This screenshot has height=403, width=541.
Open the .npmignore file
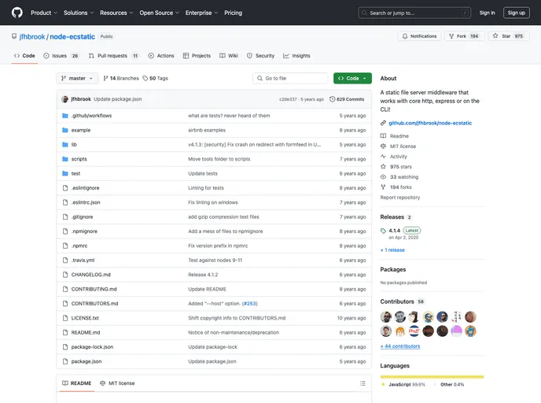[84, 231]
